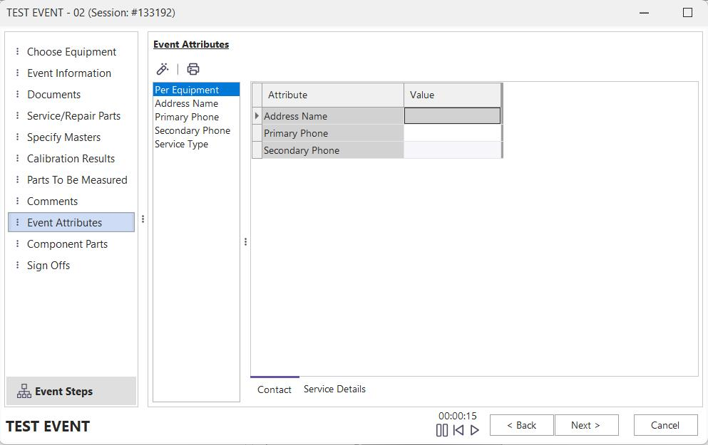Viewport: 708px width, 445px height.
Task: Select the Contact tab
Action: [275, 389]
